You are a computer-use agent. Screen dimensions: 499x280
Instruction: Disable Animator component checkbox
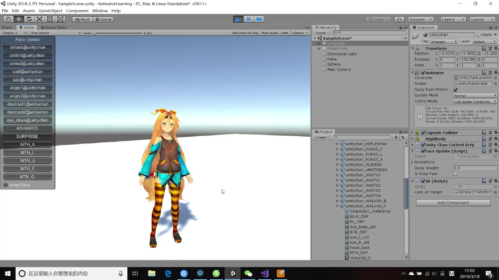(x=423, y=73)
